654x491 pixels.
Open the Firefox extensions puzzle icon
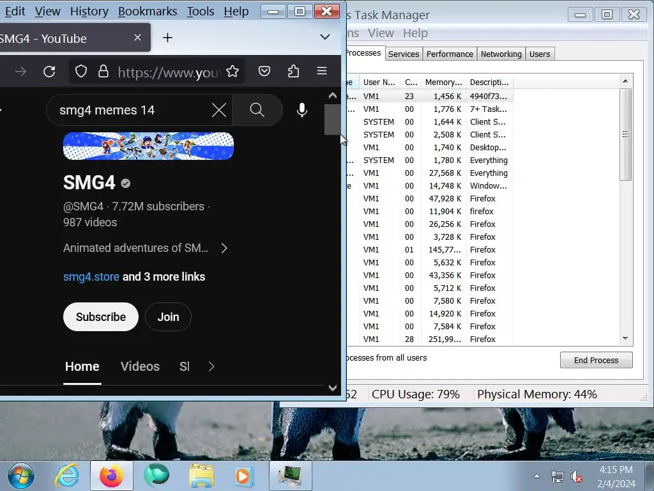[x=293, y=72]
